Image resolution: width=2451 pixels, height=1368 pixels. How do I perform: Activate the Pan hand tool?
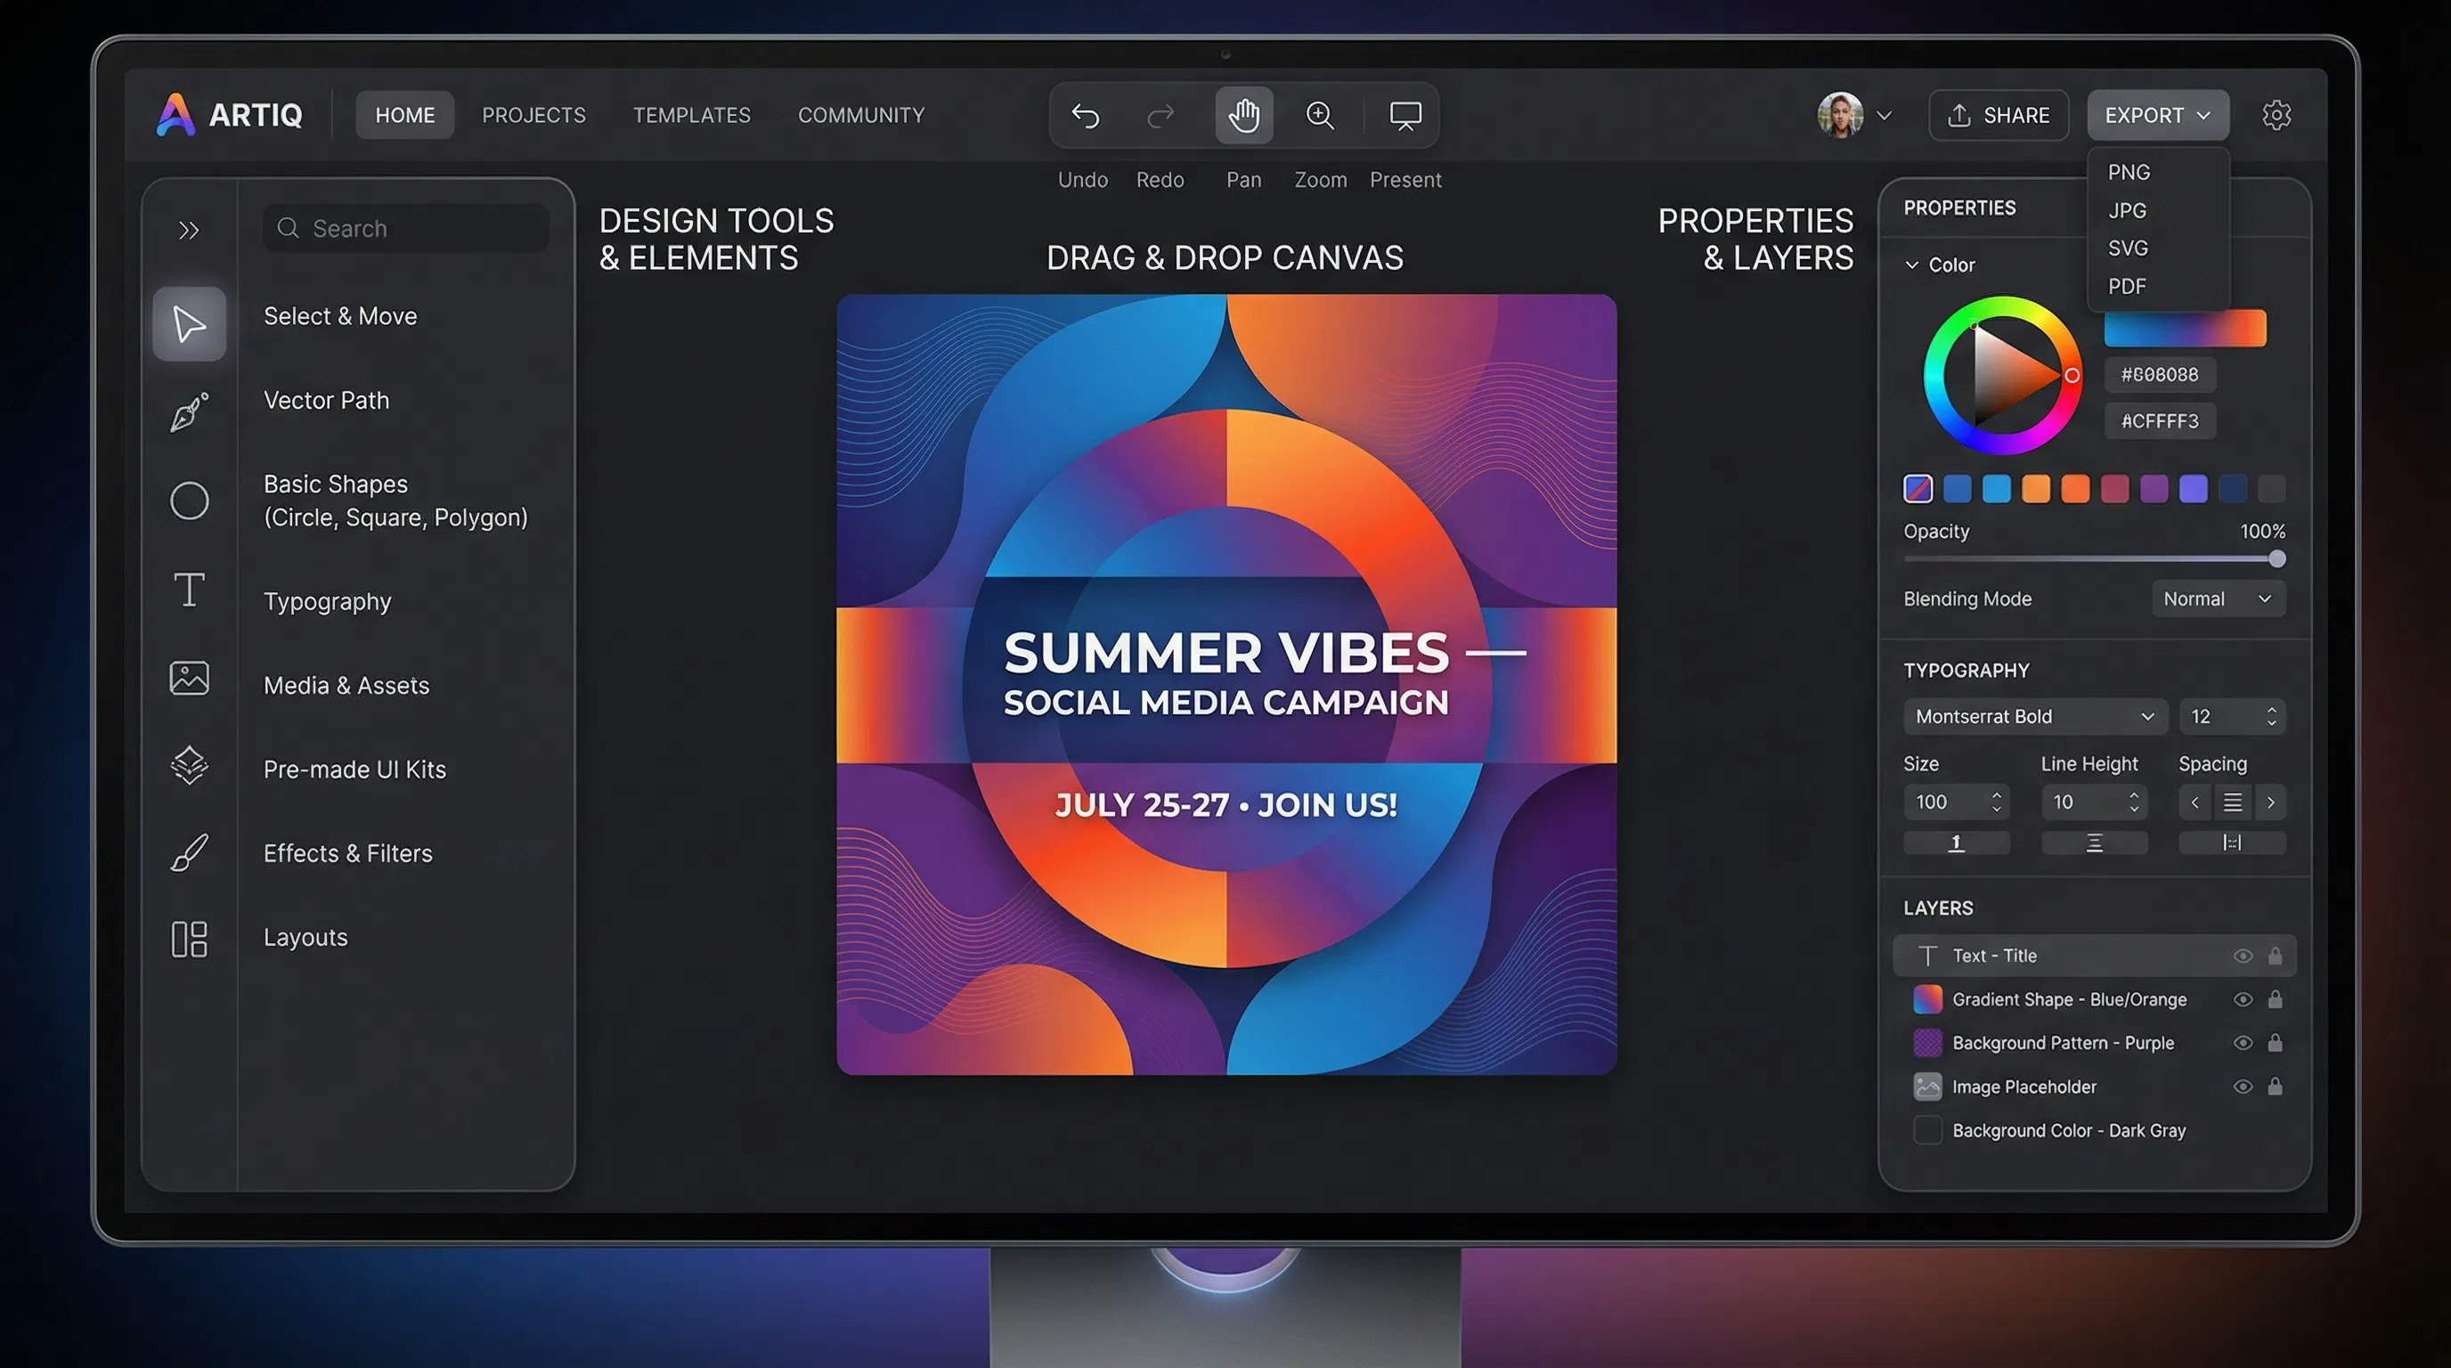pyautogui.click(x=1243, y=115)
